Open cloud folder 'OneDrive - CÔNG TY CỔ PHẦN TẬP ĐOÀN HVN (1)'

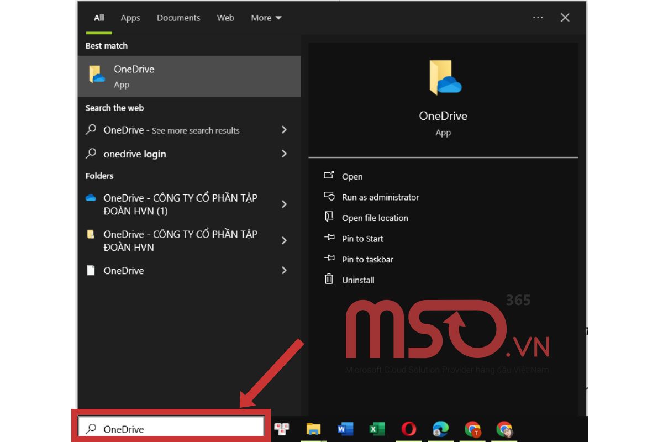pos(190,204)
